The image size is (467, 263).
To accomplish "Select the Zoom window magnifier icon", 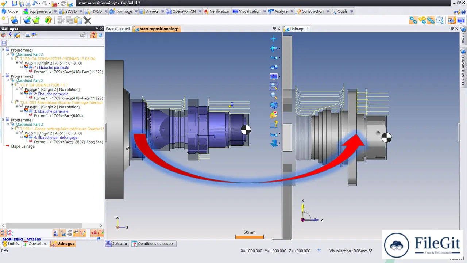I will pos(274,86).
